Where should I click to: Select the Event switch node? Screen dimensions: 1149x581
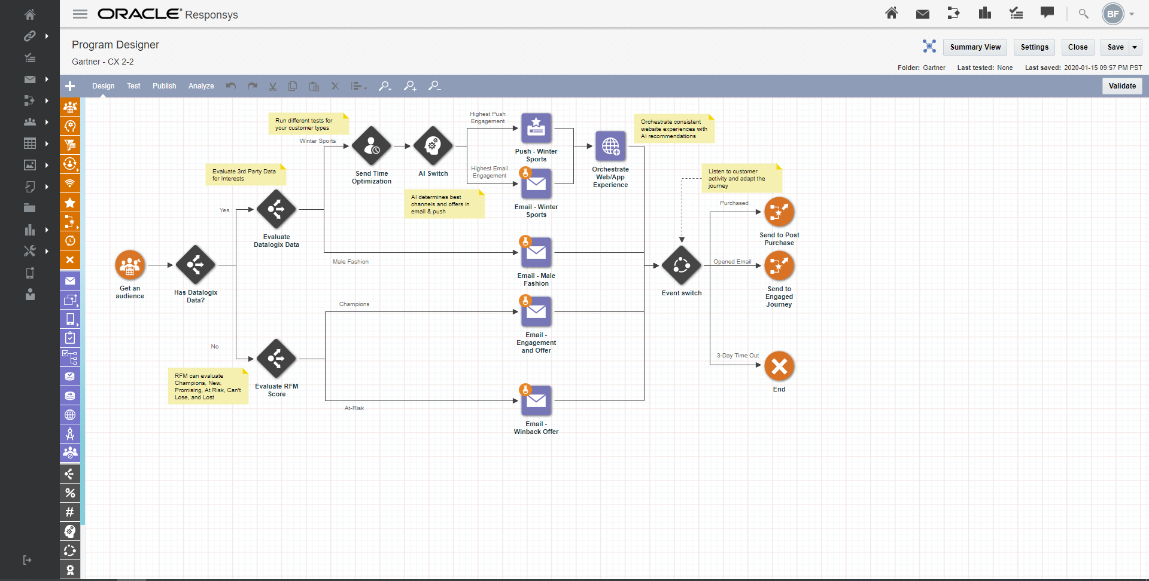click(x=681, y=265)
